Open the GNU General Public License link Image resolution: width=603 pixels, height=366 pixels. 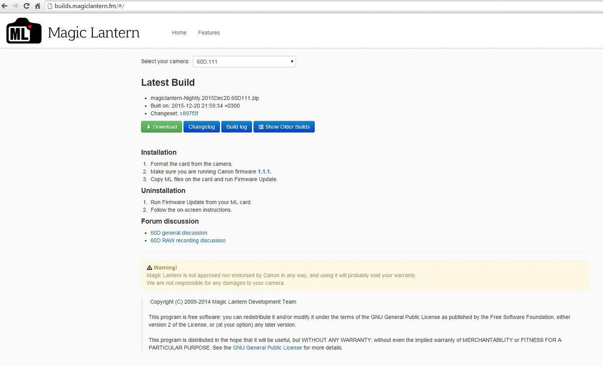[x=268, y=347]
